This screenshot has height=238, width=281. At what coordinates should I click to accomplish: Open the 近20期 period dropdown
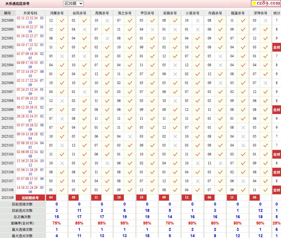click(x=73, y=3)
